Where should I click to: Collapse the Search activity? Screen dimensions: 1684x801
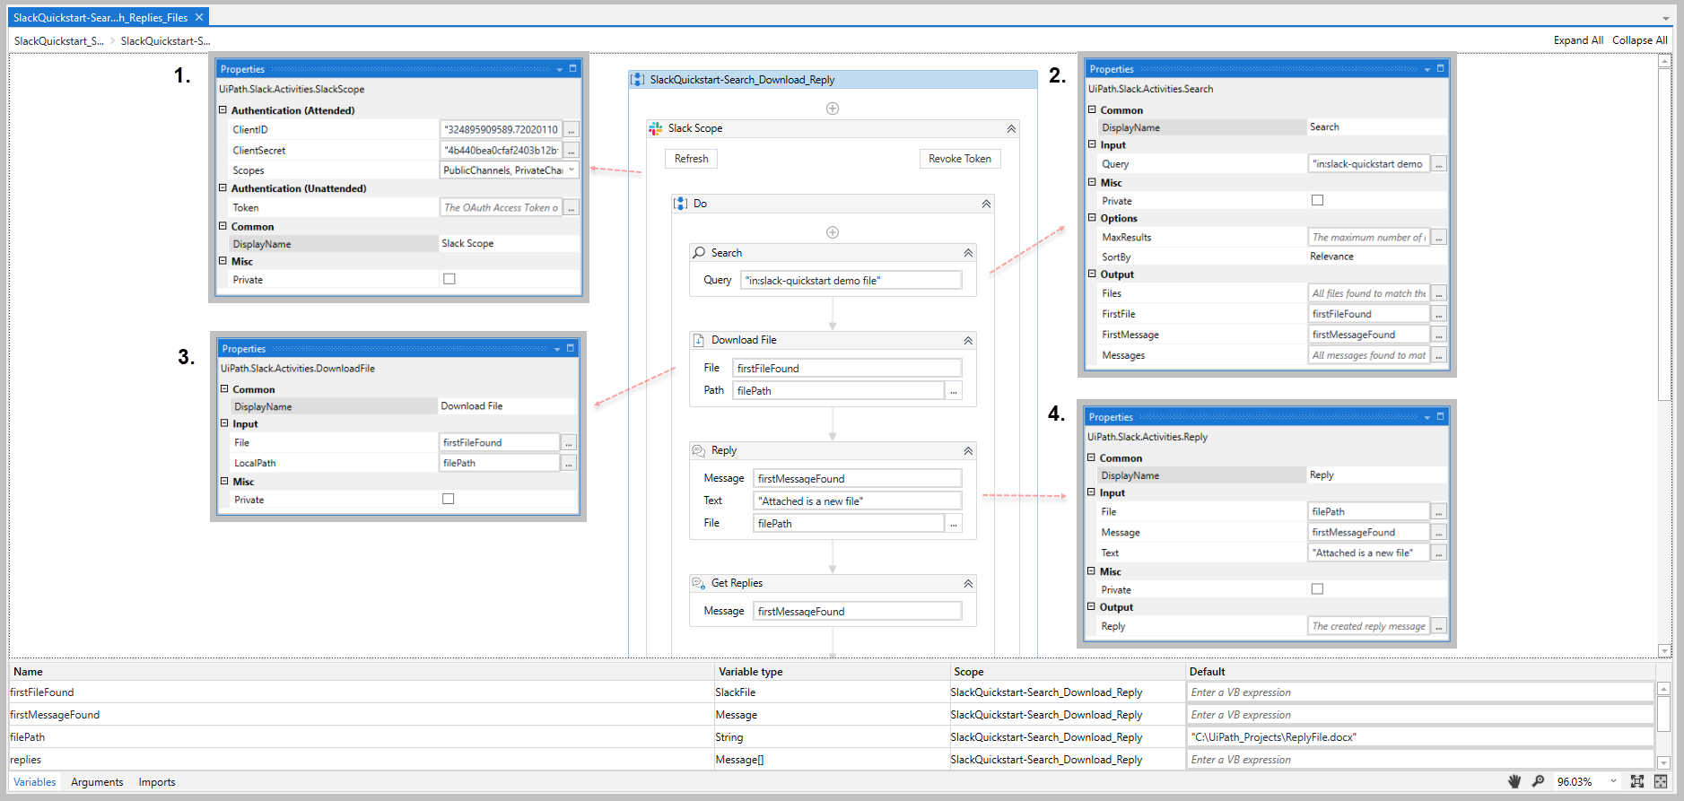point(968,254)
